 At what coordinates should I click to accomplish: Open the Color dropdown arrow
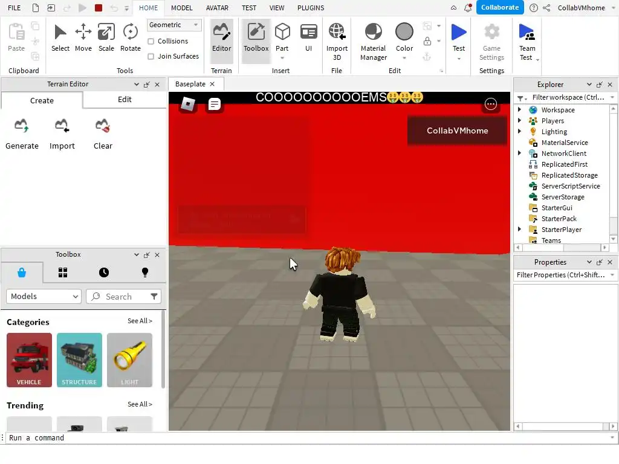point(404,58)
